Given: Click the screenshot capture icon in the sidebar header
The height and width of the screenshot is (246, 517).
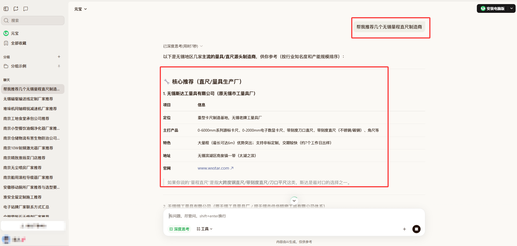Looking at the screenshot, I should click(26, 9).
